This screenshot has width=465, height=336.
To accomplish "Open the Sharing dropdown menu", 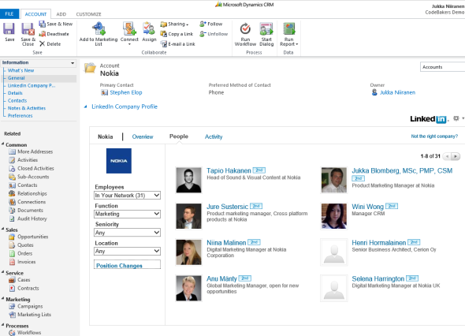I will (174, 24).
